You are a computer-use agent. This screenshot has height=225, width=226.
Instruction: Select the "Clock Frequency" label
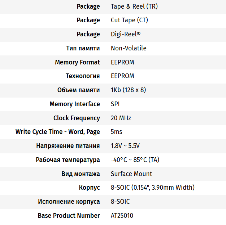[77, 118]
